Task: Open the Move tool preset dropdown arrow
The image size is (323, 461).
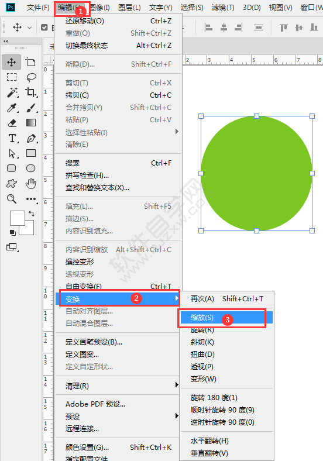Action: (29, 27)
